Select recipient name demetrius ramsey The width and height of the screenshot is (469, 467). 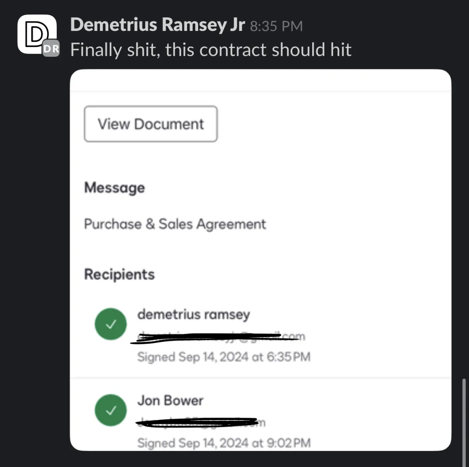(193, 314)
